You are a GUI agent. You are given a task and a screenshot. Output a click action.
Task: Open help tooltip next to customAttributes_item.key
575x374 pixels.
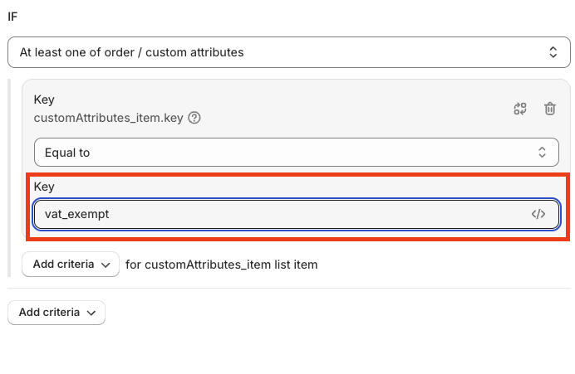point(194,118)
